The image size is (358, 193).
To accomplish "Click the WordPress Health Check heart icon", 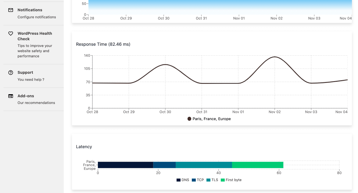I will [11, 34].
